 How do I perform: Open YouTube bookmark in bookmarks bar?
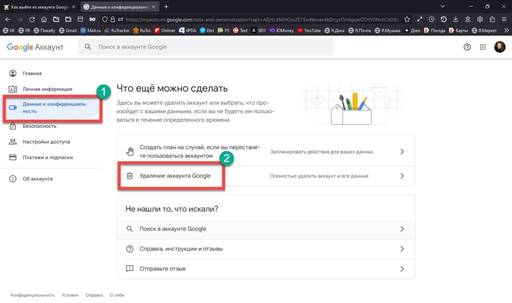[309, 31]
